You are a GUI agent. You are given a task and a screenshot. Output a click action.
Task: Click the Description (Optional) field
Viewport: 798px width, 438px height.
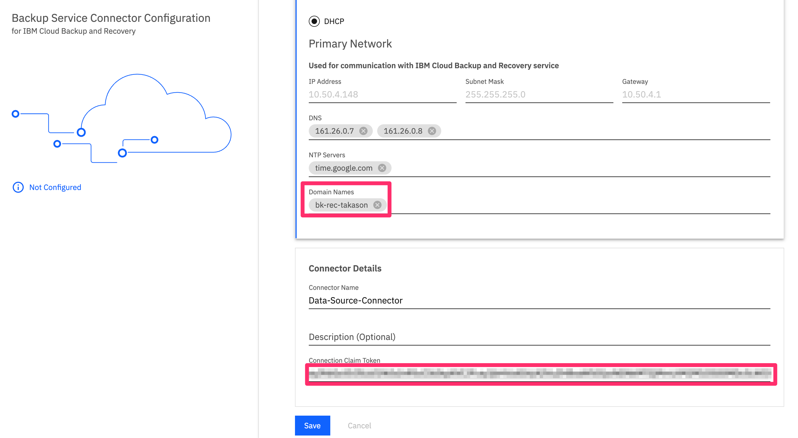click(x=539, y=337)
